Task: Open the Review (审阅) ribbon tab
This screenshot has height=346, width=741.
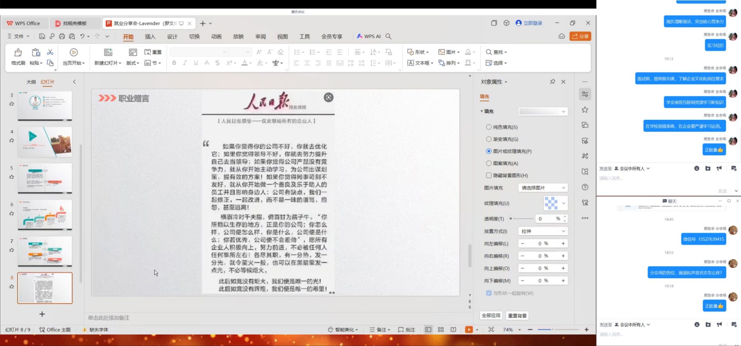Action: coord(261,36)
